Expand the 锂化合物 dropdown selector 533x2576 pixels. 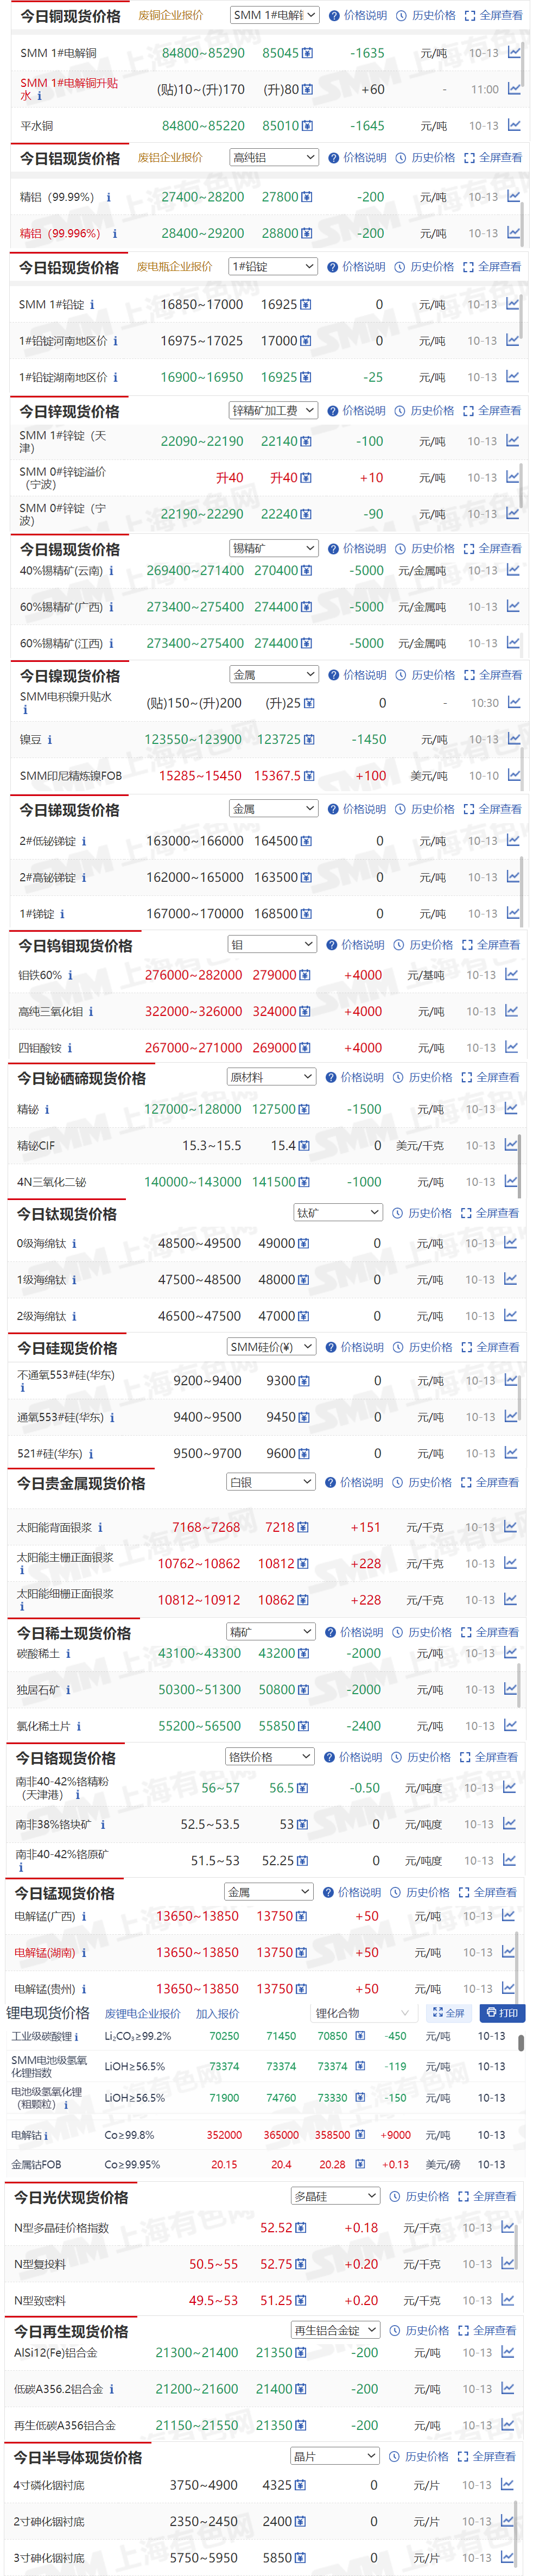point(362,2013)
